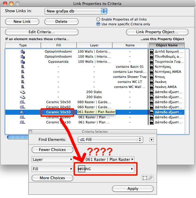Click object icon in Basin 01 row
The width and height of the screenshot is (196, 198).
pyautogui.click(x=23, y=67)
